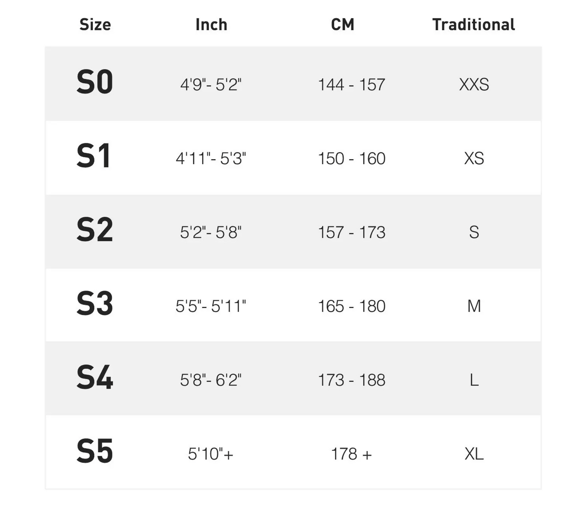Viewport: 588px width, 515px height.
Task: Click the 5'10"+ inch value
Action: pos(211,454)
